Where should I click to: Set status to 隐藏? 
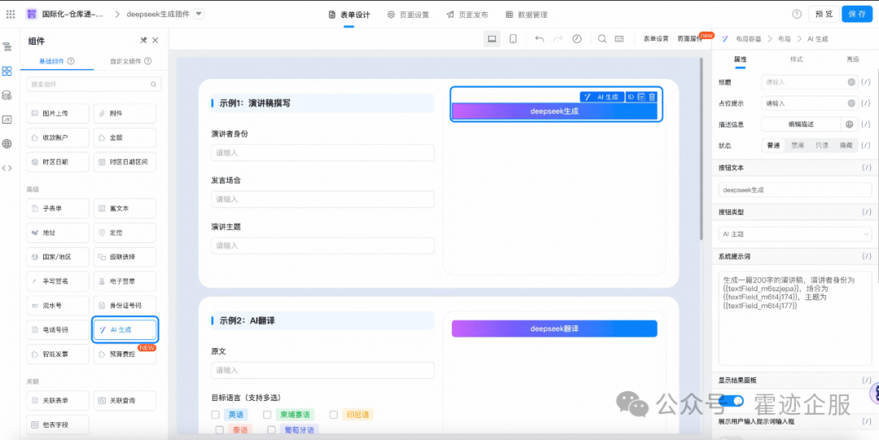pos(845,145)
